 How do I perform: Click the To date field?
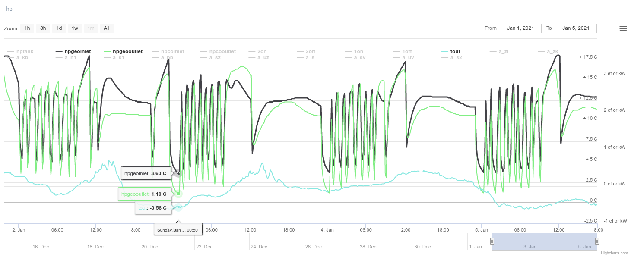[576, 28]
